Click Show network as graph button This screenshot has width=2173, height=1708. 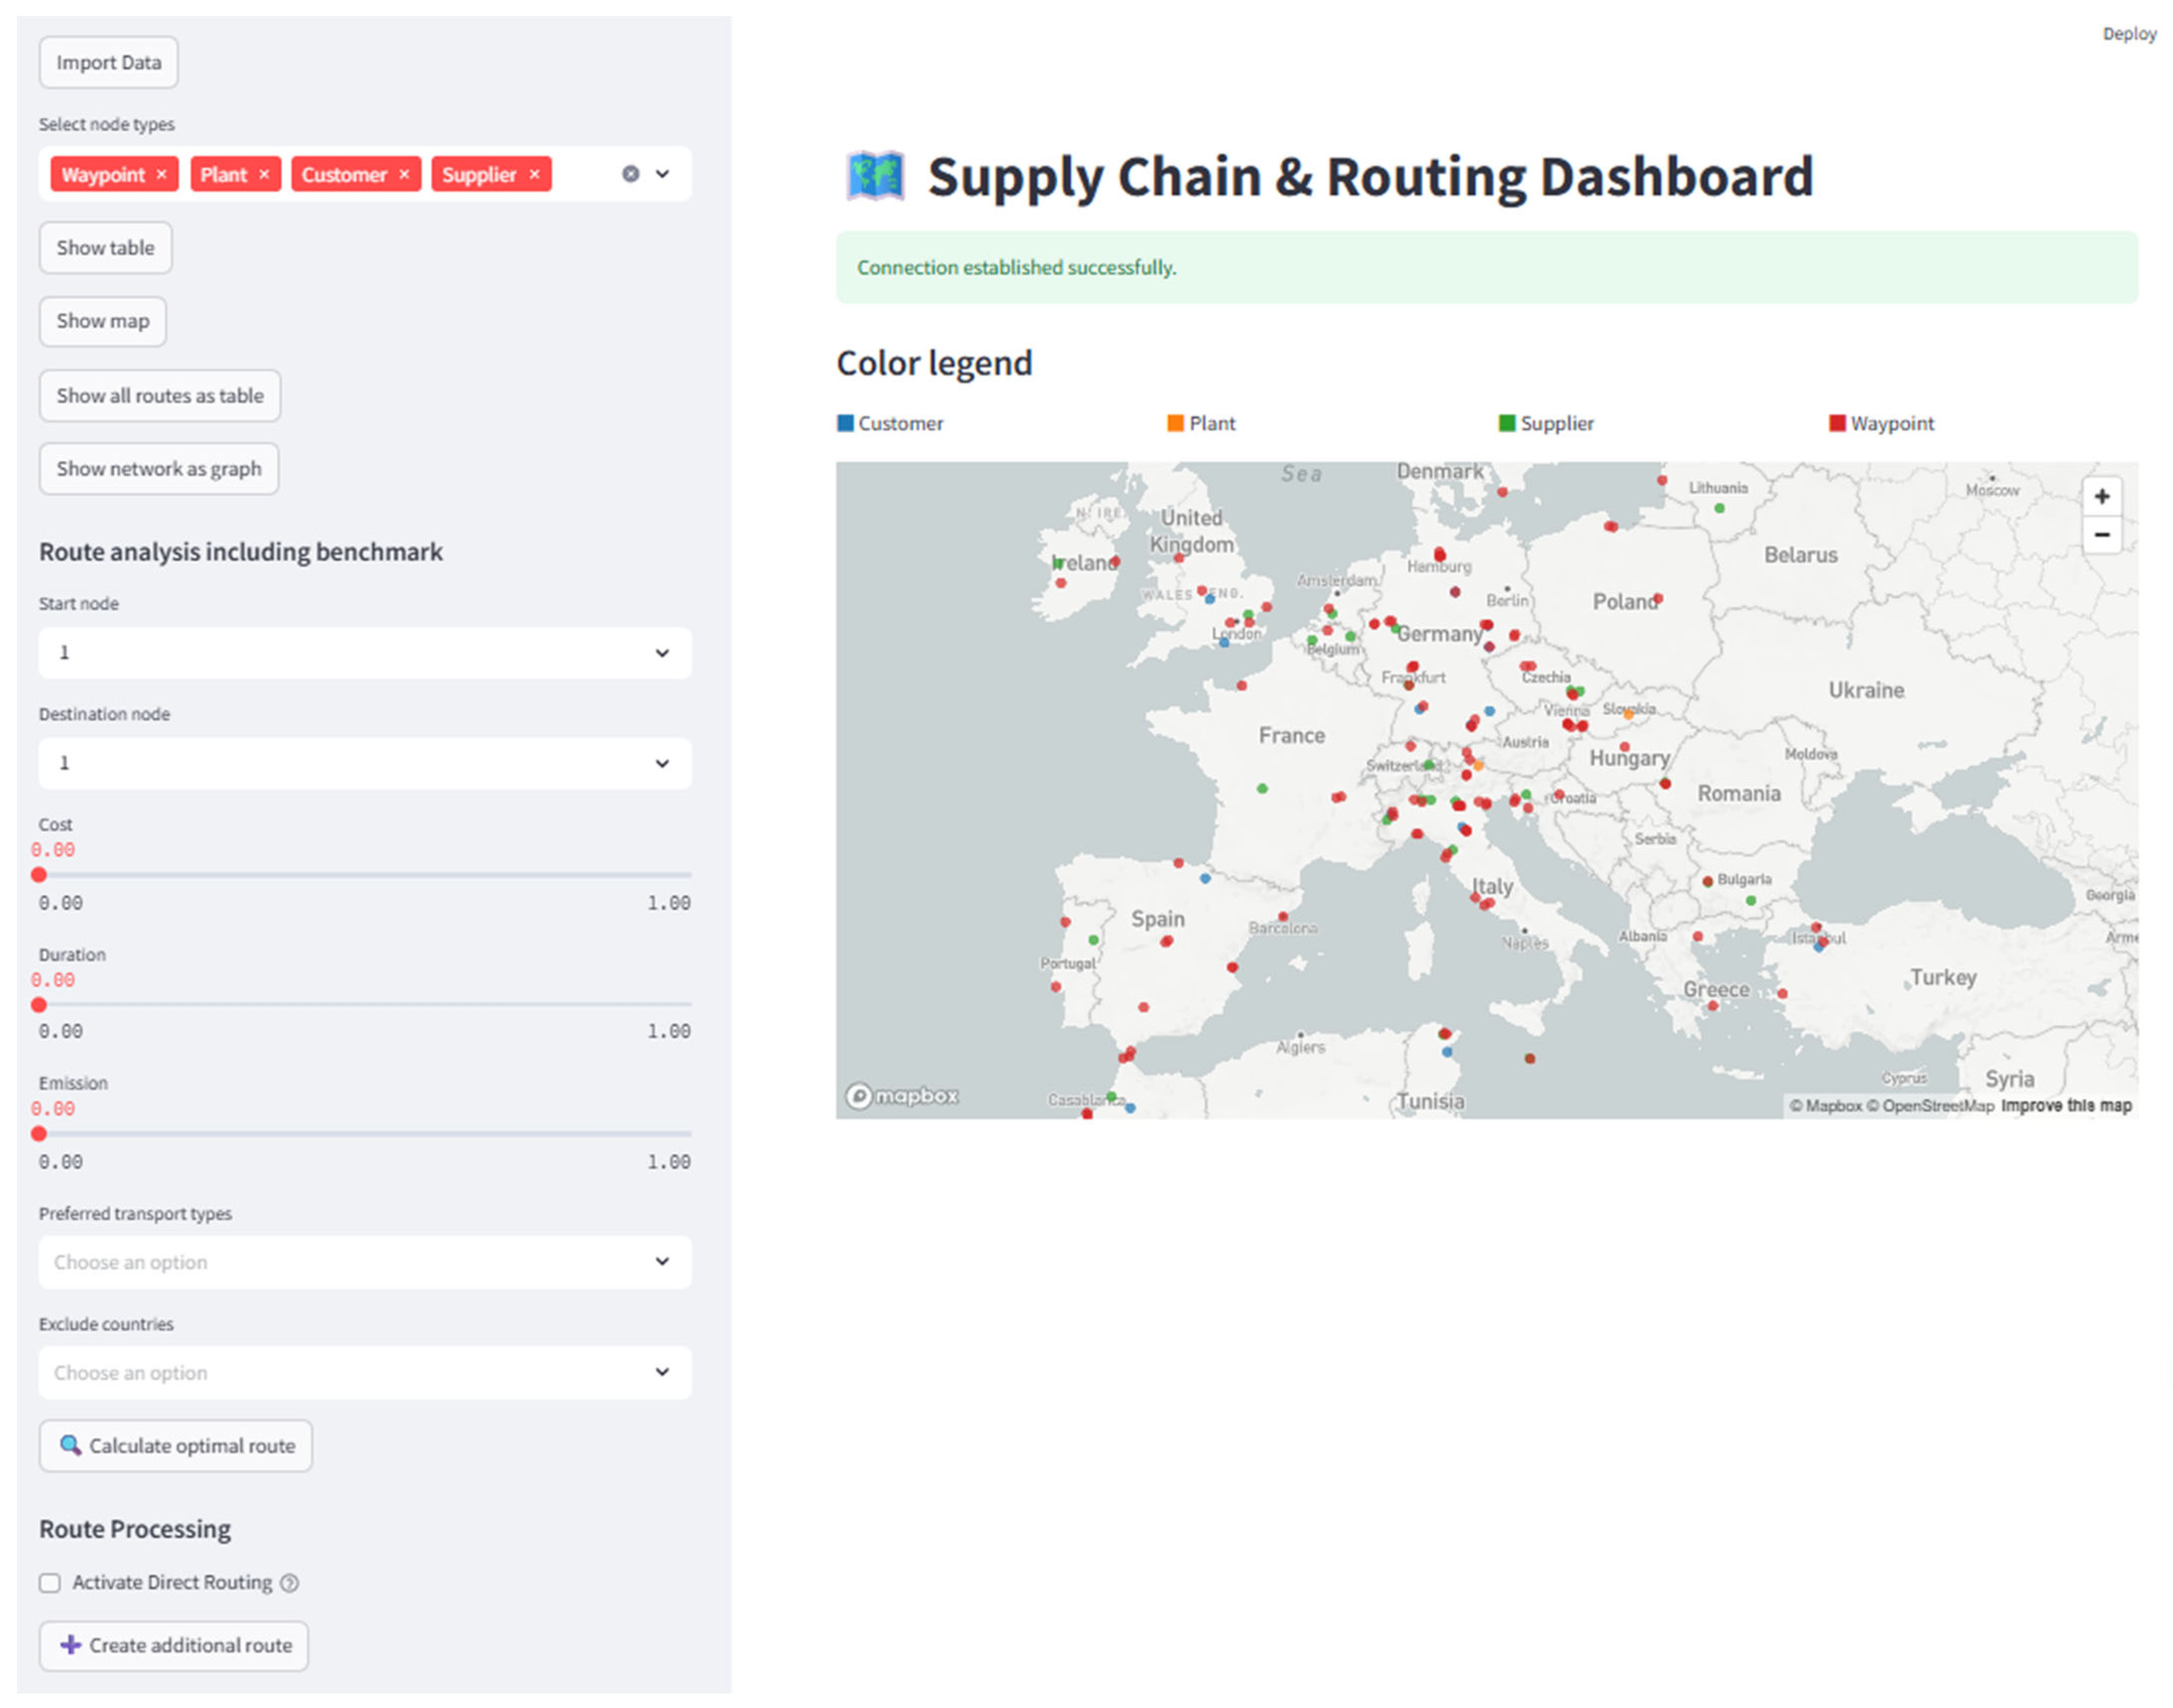pos(158,469)
